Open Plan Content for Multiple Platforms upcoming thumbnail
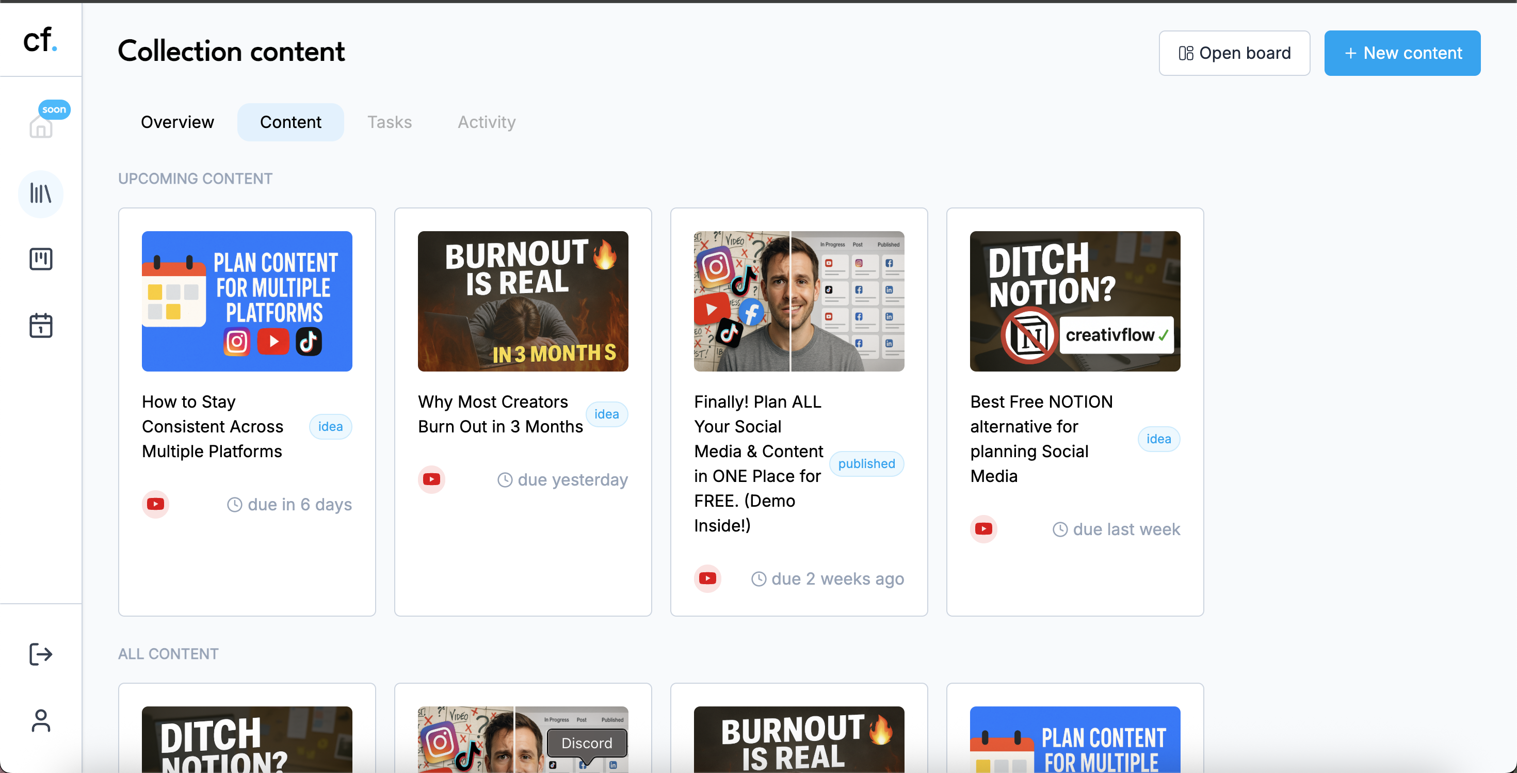This screenshot has height=773, width=1517. coord(247,301)
